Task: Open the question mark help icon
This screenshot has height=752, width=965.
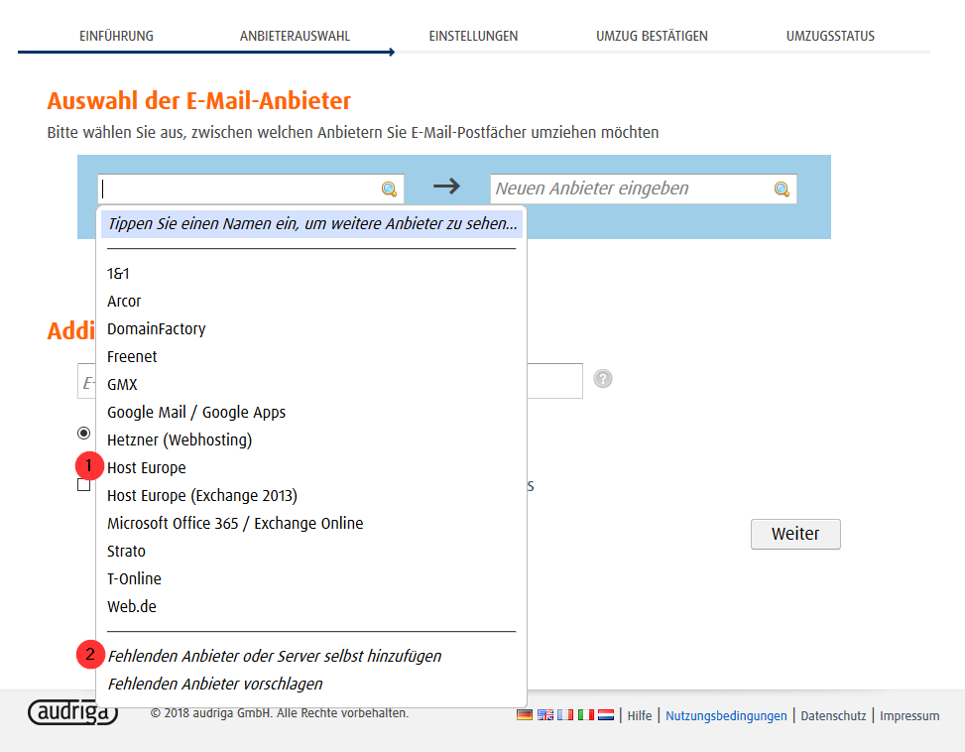Action: coord(603,378)
